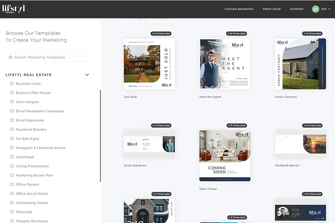Open the Email Signature template thumbnail
This screenshot has width=335, height=223.
click(149, 144)
